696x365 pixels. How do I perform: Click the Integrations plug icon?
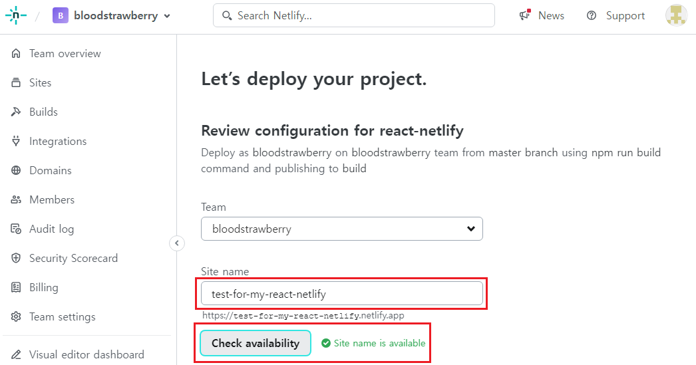point(16,141)
